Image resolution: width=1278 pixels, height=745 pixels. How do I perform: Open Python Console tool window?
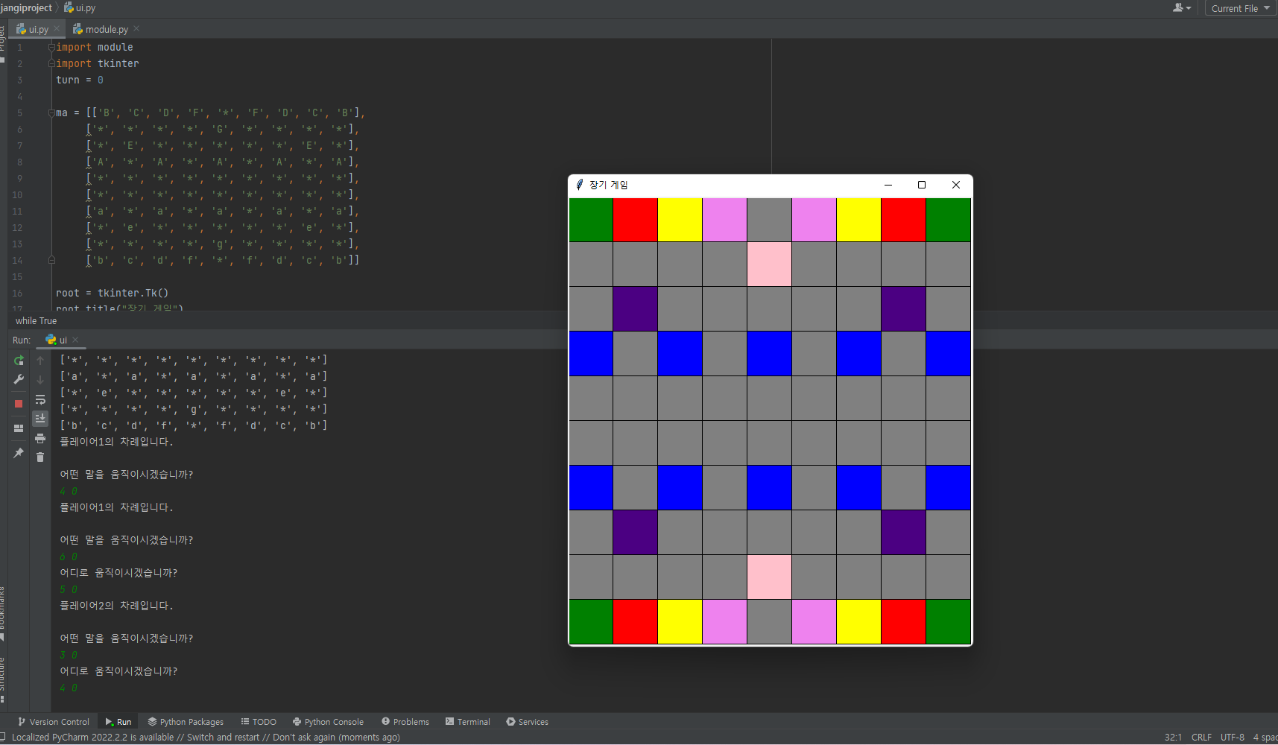coord(328,722)
